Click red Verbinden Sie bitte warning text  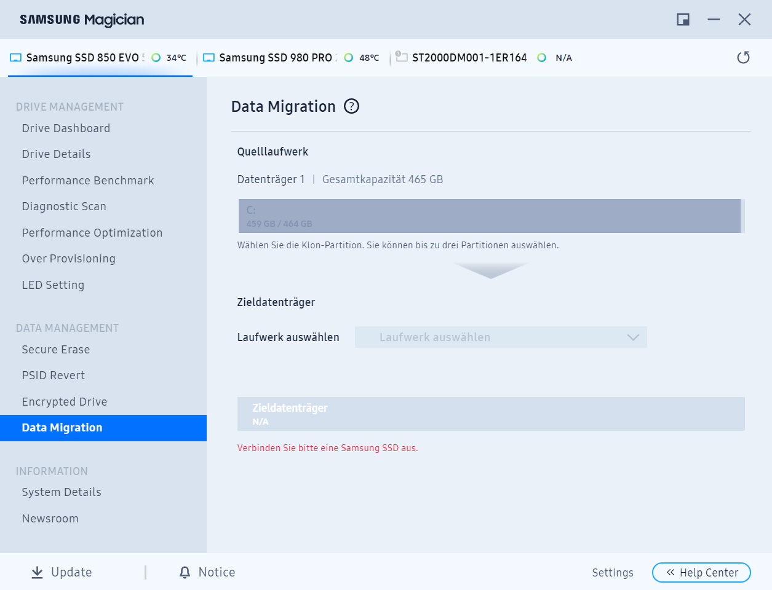pyautogui.click(x=328, y=448)
